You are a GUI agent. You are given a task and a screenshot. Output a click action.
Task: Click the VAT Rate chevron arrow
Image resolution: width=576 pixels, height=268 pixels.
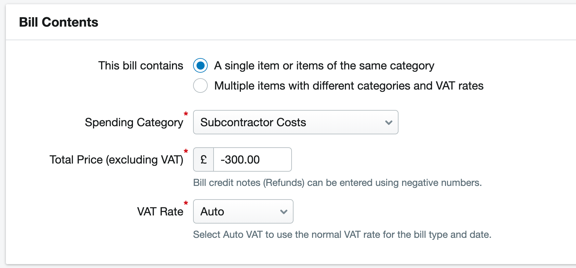(283, 211)
